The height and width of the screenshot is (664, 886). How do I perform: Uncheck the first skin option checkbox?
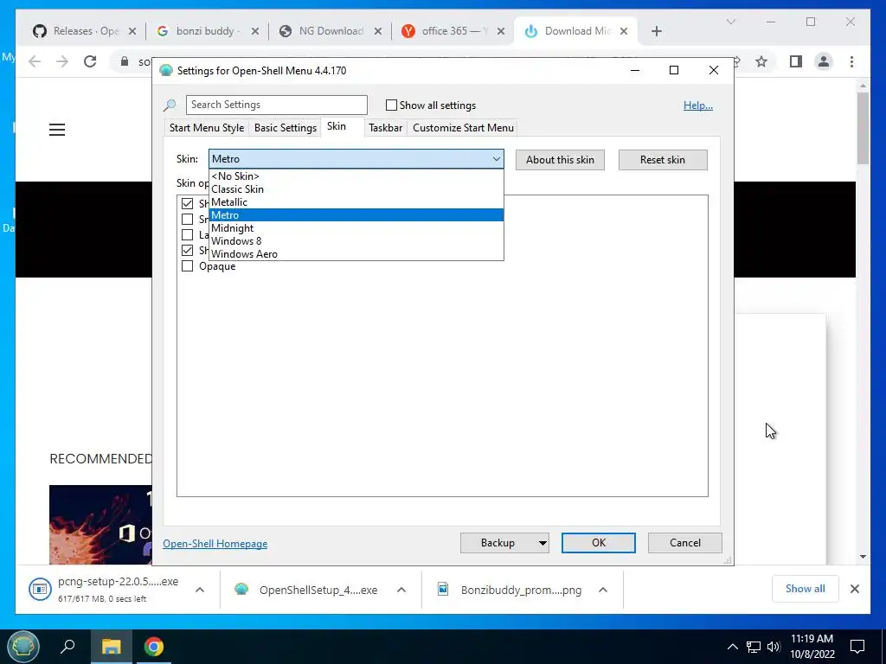187,203
